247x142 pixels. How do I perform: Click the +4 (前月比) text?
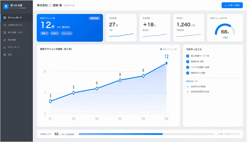point(63,27)
